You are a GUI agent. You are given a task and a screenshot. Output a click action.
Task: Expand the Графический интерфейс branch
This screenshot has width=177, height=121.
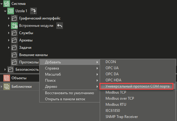(9, 18)
